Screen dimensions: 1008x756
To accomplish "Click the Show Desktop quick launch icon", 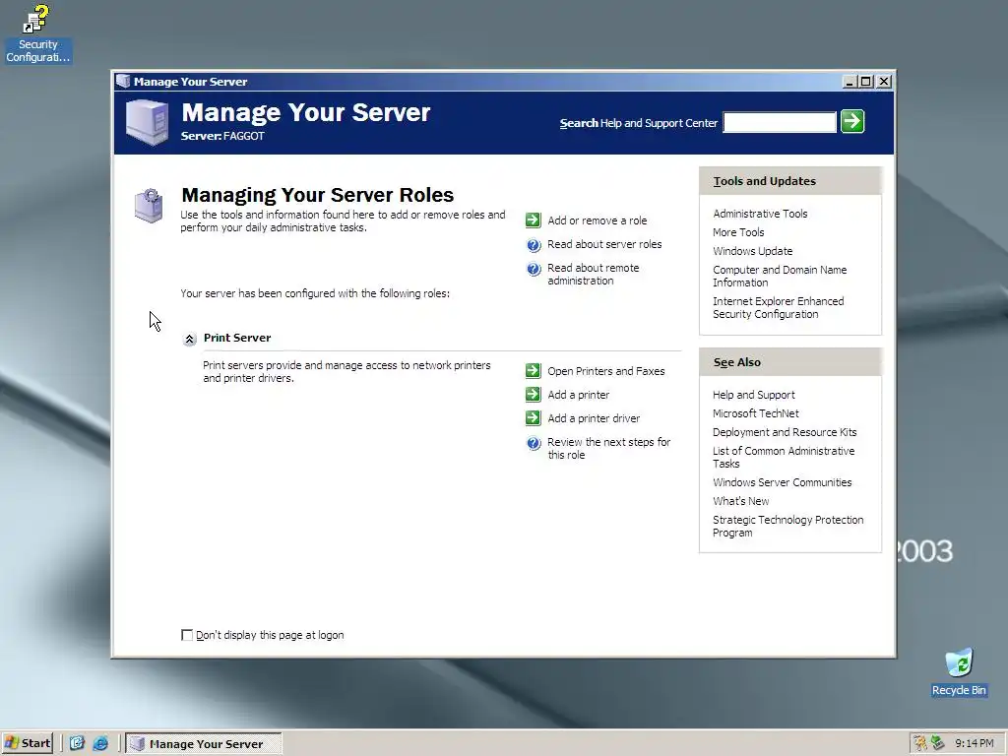I will coord(77,743).
